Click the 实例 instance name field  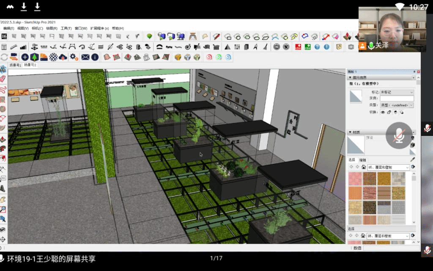[397, 98]
